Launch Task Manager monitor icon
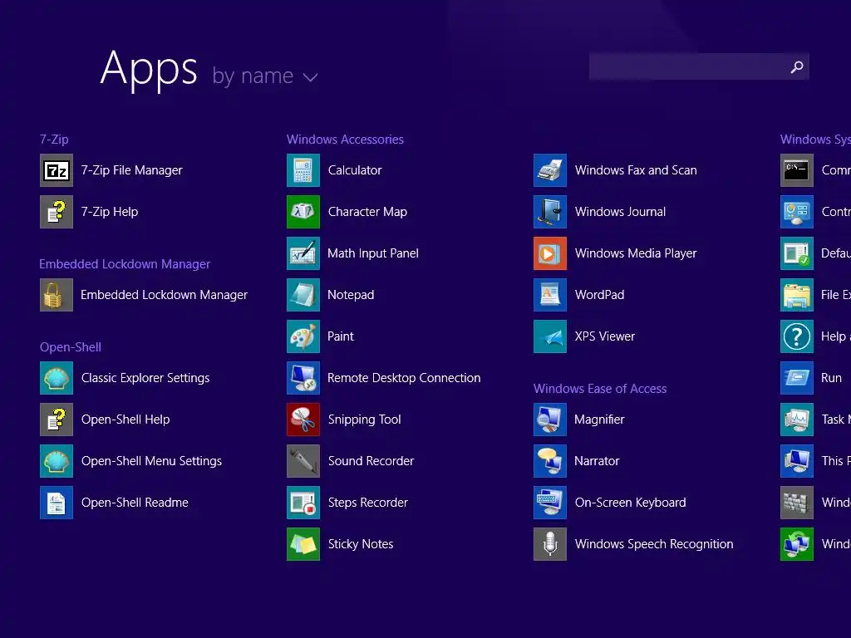 (797, 420)
